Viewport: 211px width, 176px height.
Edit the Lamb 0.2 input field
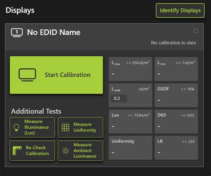point(119,98)
